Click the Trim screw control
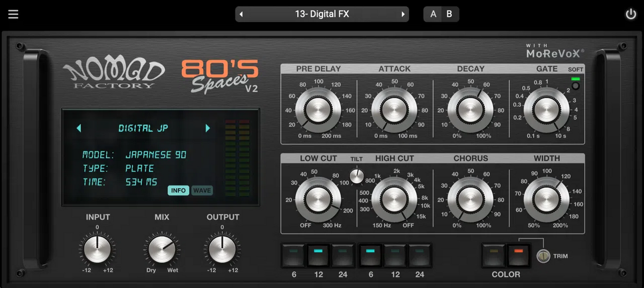The height and width of the screenshot is (288, 644). point(543,256)
